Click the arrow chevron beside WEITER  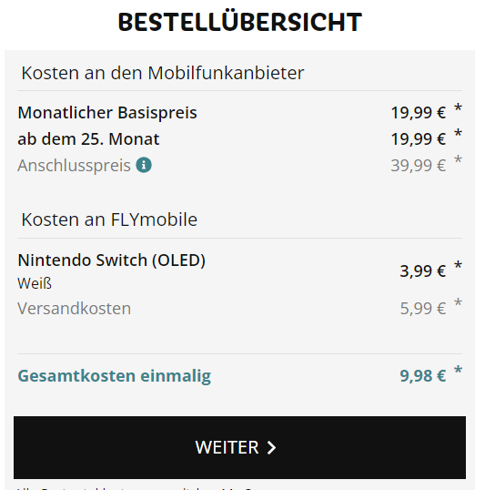(x=271, y=447)
